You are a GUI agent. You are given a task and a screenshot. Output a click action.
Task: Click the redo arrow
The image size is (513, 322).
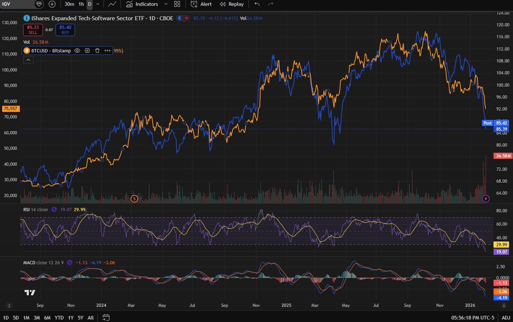pos(270,4)
